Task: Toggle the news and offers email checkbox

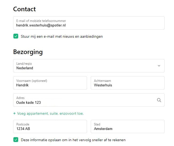Action: 16,36
